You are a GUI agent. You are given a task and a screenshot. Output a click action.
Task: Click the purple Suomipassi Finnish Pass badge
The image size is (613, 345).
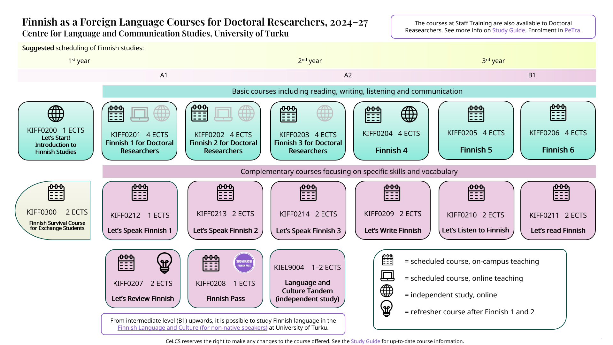(244, 263)
